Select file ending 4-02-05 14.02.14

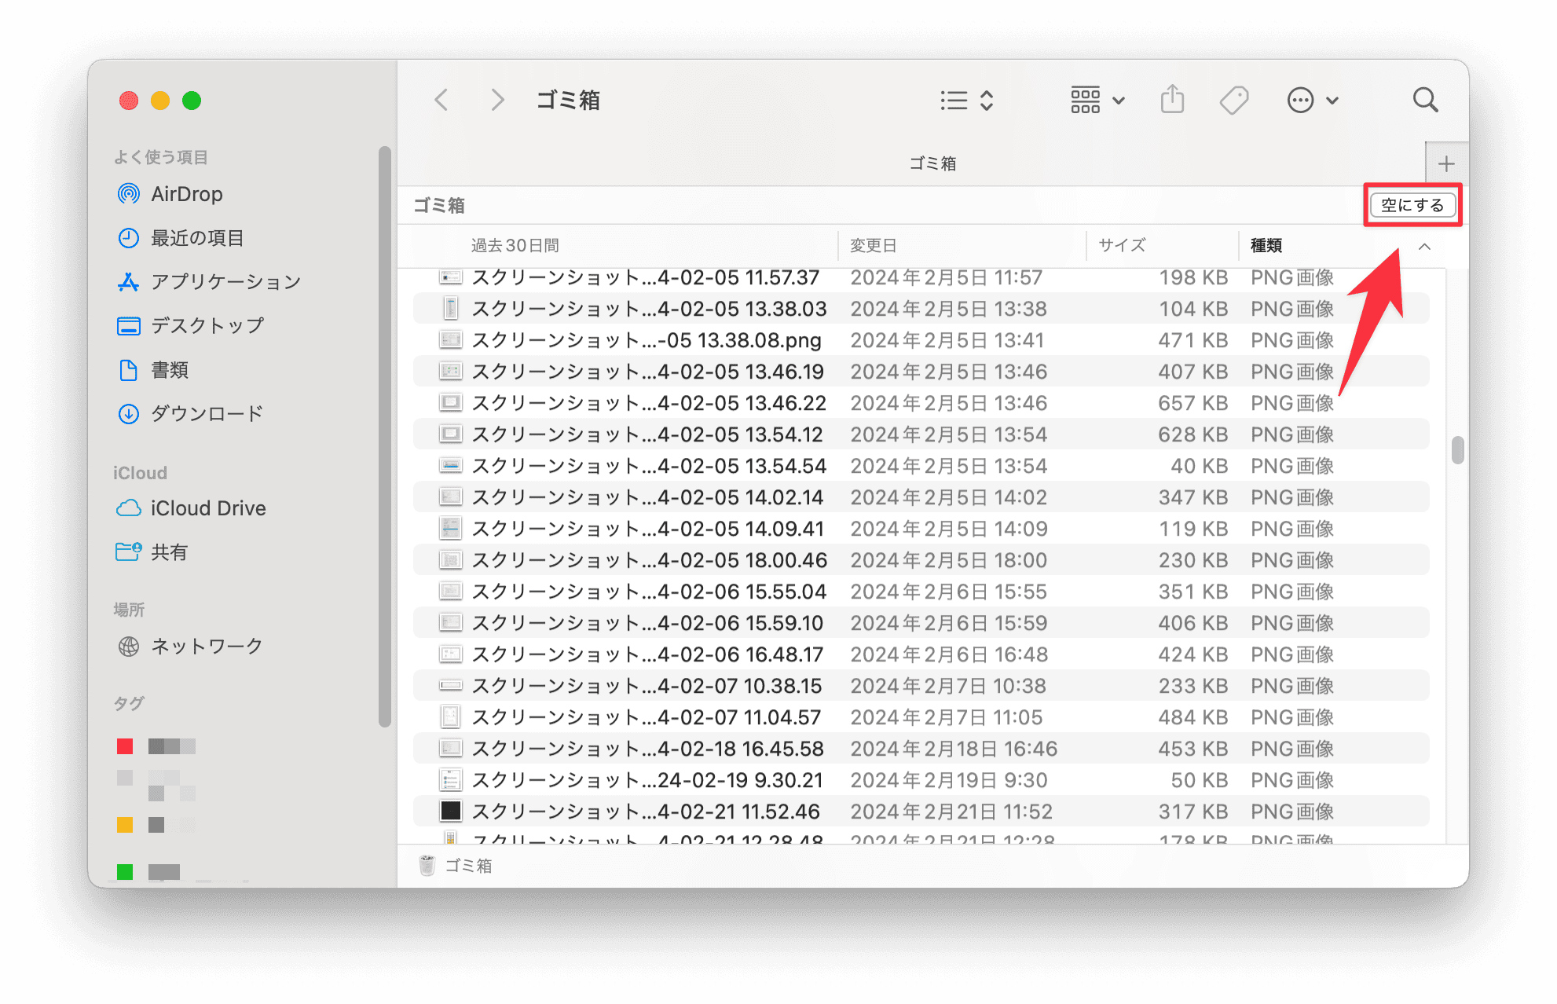coord(921,497)
